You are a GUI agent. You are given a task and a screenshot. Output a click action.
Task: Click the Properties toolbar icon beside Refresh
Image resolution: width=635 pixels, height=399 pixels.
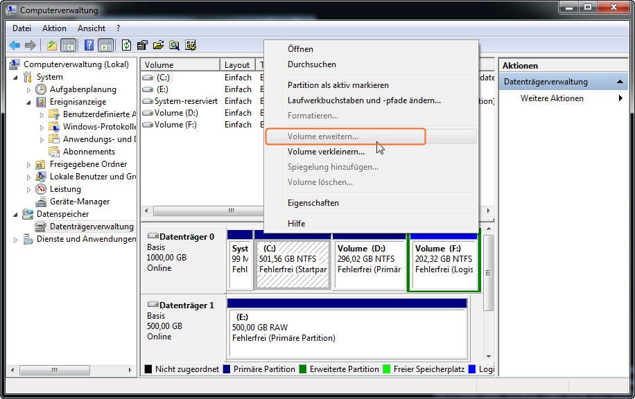coord(142,45)
